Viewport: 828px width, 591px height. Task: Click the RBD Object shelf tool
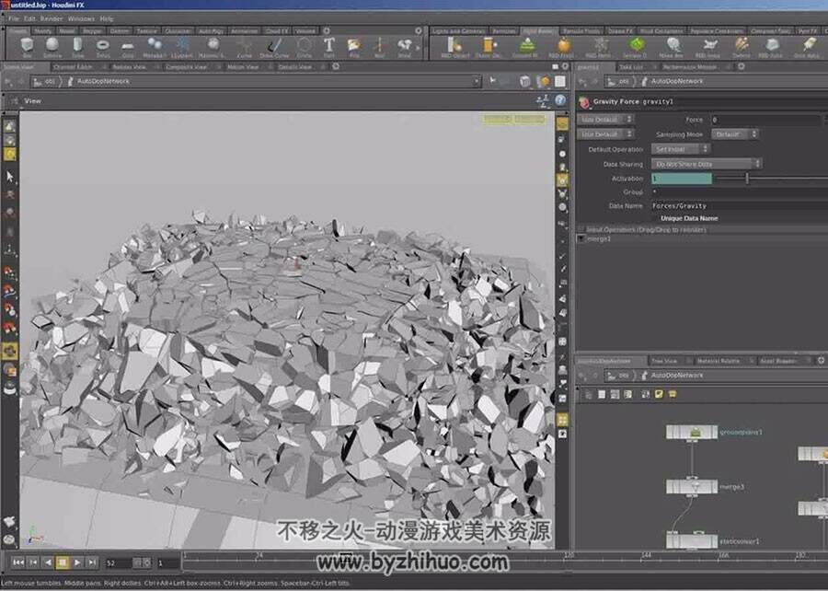[454, 47]
